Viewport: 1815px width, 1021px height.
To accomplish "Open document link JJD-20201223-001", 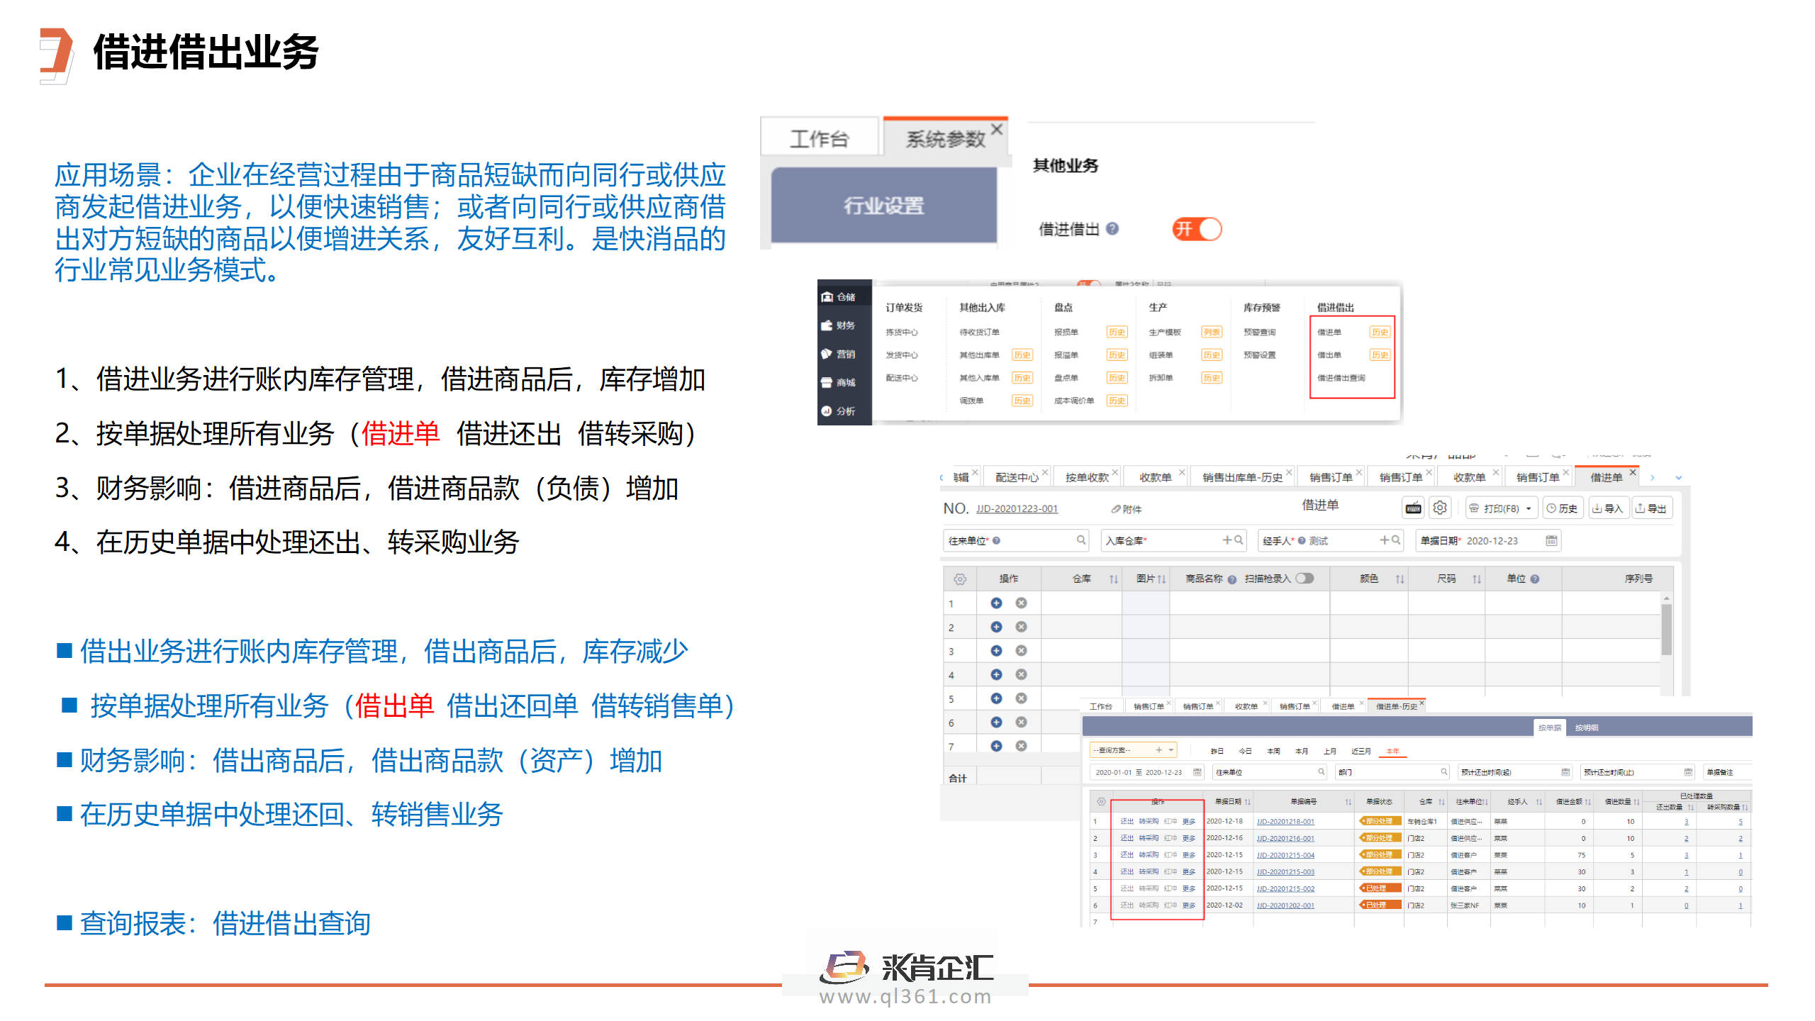I will coord(1017,509).
